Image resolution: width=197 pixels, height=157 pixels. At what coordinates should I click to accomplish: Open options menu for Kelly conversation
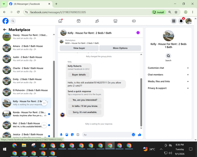[44, 103]
